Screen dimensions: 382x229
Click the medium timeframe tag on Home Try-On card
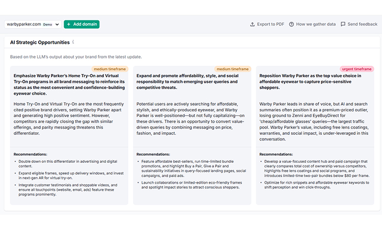(110, 69)
